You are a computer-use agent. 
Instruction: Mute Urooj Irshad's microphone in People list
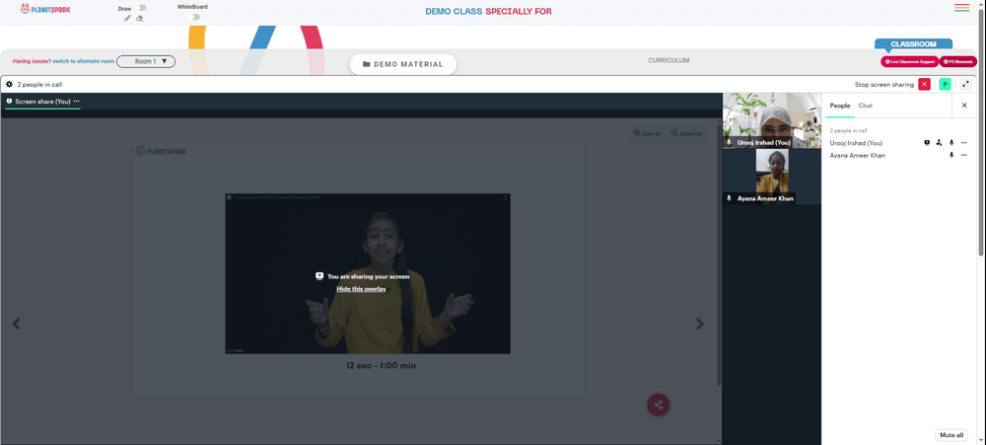click(951, 143)
